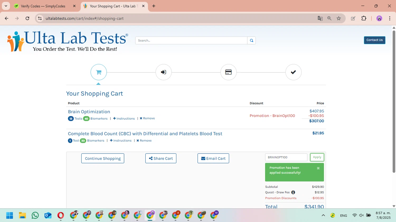Close the Verify Codes SimplyCodes tab
This screenshot has height=222, width=396.
[74, 6]
